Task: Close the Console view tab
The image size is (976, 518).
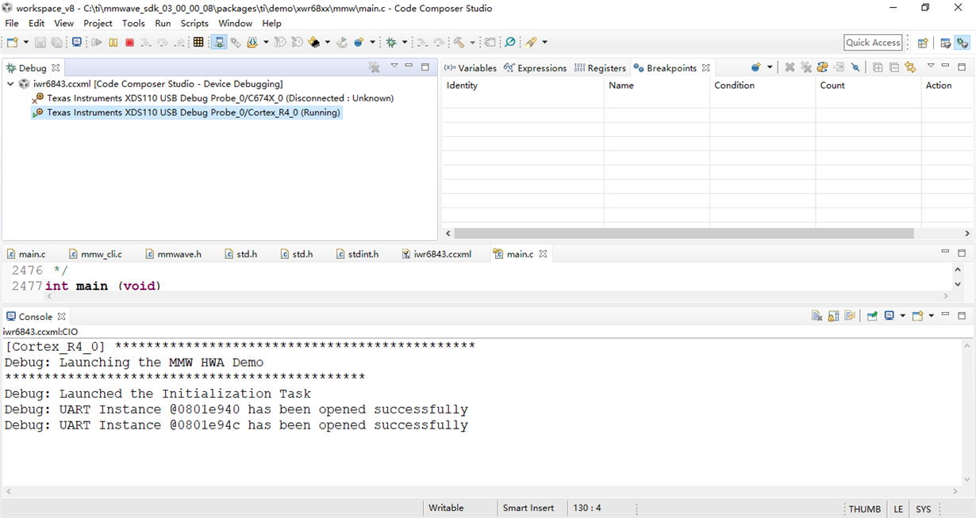Action: (61, 316)
